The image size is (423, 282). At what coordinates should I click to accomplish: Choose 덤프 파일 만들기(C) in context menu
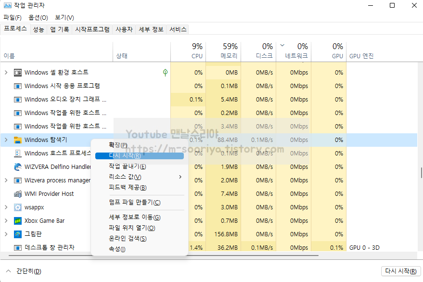(x=140, y=203)
